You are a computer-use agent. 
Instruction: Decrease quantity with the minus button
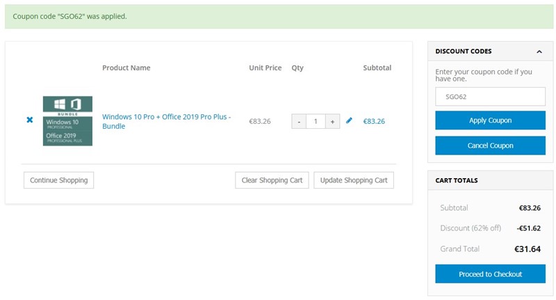[x=299, y=121]
